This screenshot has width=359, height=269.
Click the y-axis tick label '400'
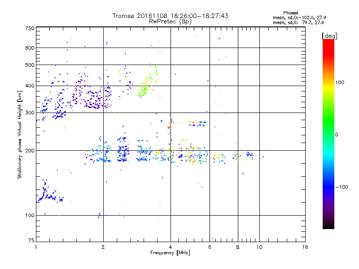[30, 86]
